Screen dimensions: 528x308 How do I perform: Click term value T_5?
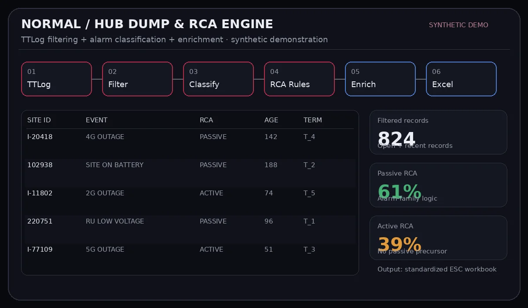tap(309, 193)
